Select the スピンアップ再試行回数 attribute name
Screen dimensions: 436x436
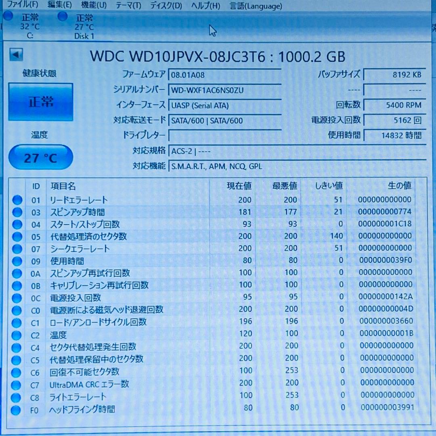(90, 273)
